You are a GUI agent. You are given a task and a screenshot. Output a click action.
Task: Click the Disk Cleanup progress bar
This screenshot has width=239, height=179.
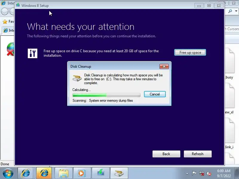point(106,95)
